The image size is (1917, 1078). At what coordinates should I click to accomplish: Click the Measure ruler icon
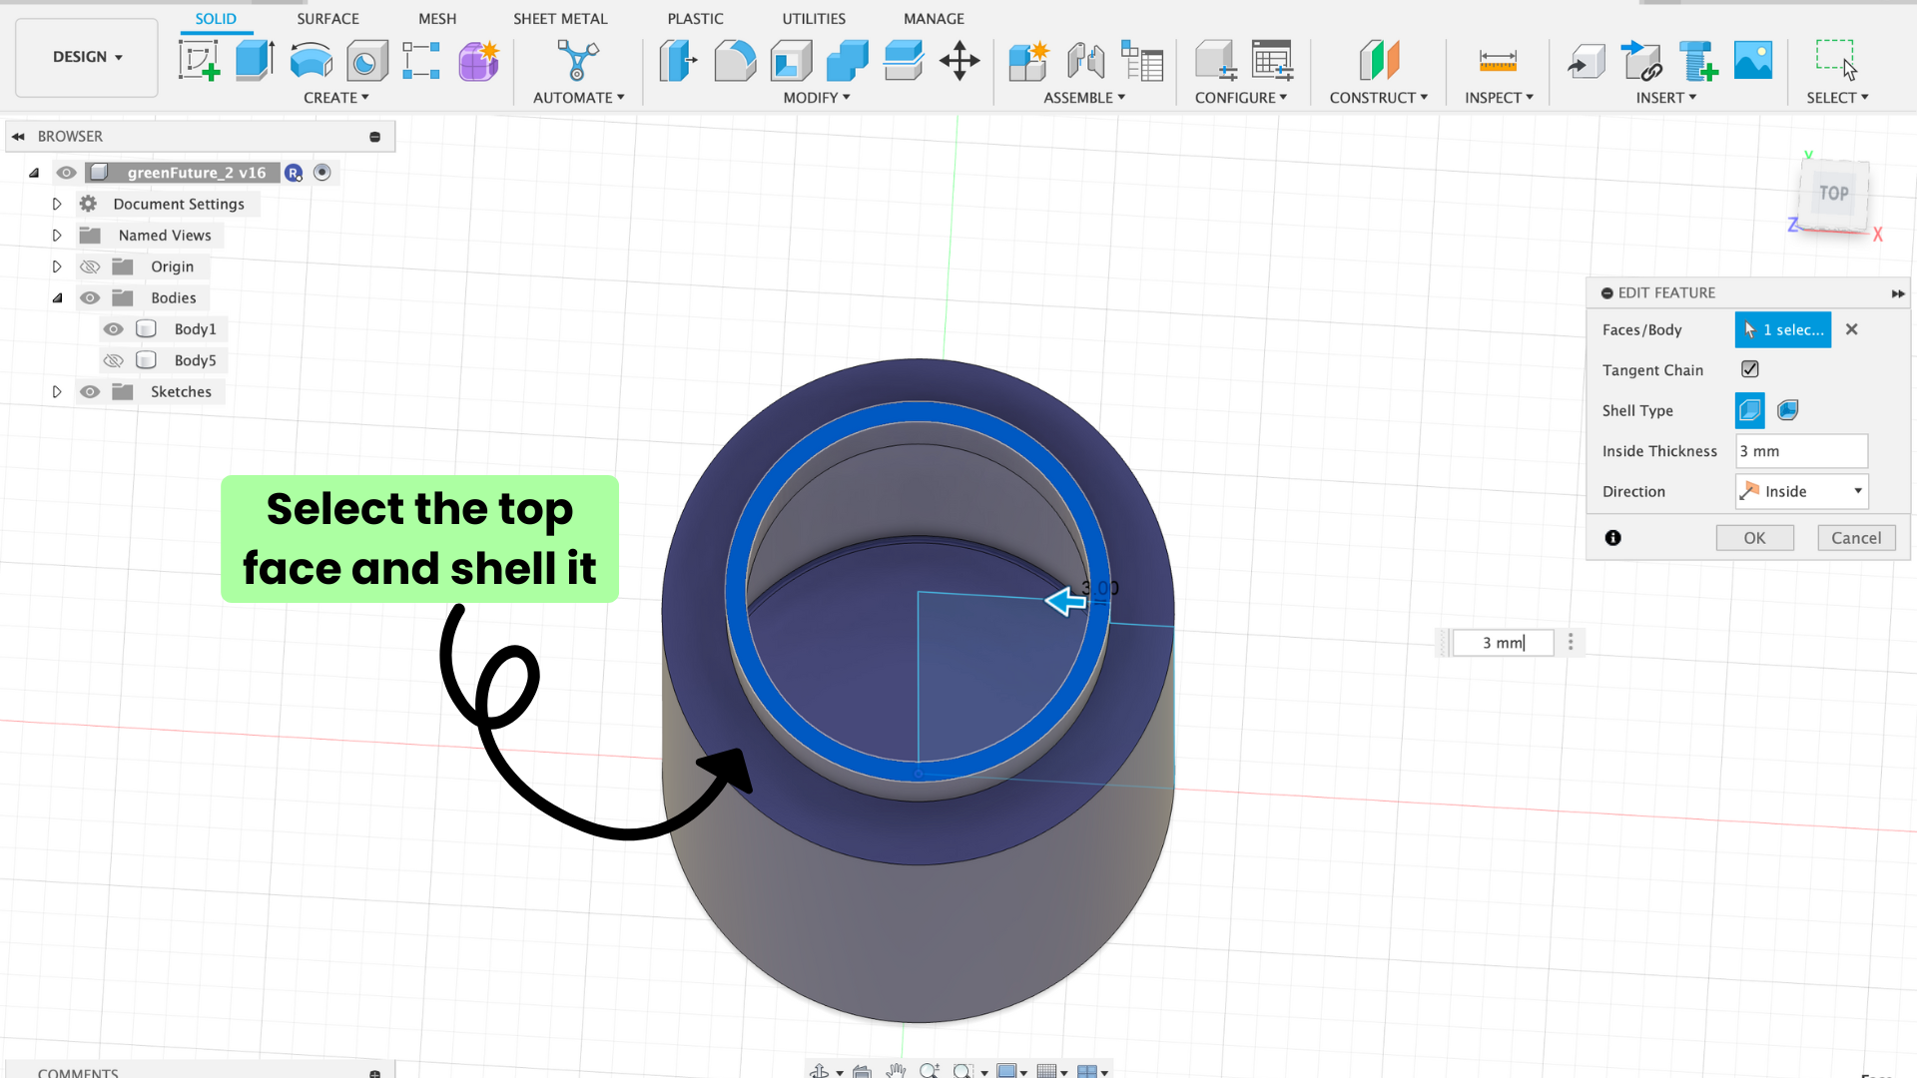click(x=1498, y=61)
